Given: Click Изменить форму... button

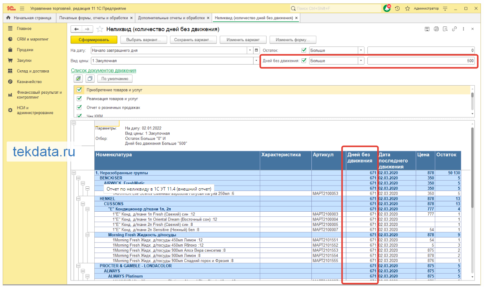Looking at the screenshot, I should click(x=293, y=40).
